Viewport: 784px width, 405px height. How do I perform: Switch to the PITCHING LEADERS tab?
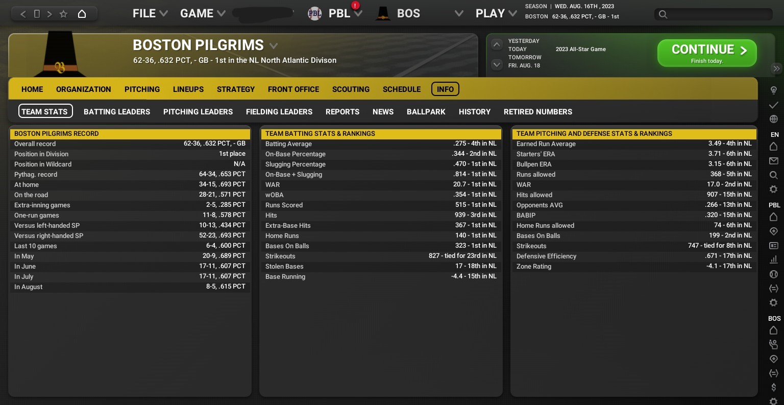tap(198, 112)
